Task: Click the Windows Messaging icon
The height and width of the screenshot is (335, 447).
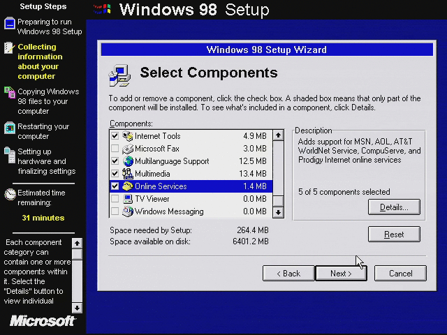Action: tap(128, 211)
